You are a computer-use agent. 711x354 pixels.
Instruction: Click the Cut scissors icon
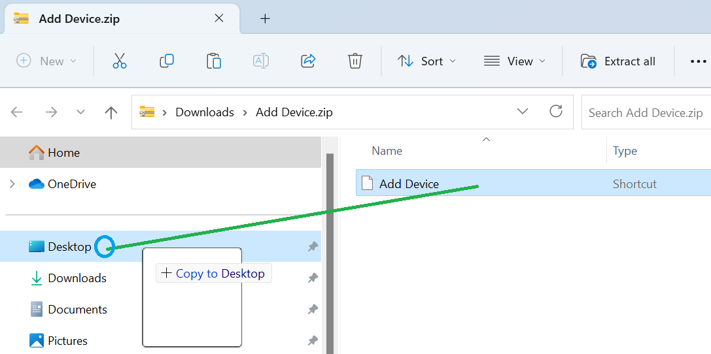click(119, 61)
